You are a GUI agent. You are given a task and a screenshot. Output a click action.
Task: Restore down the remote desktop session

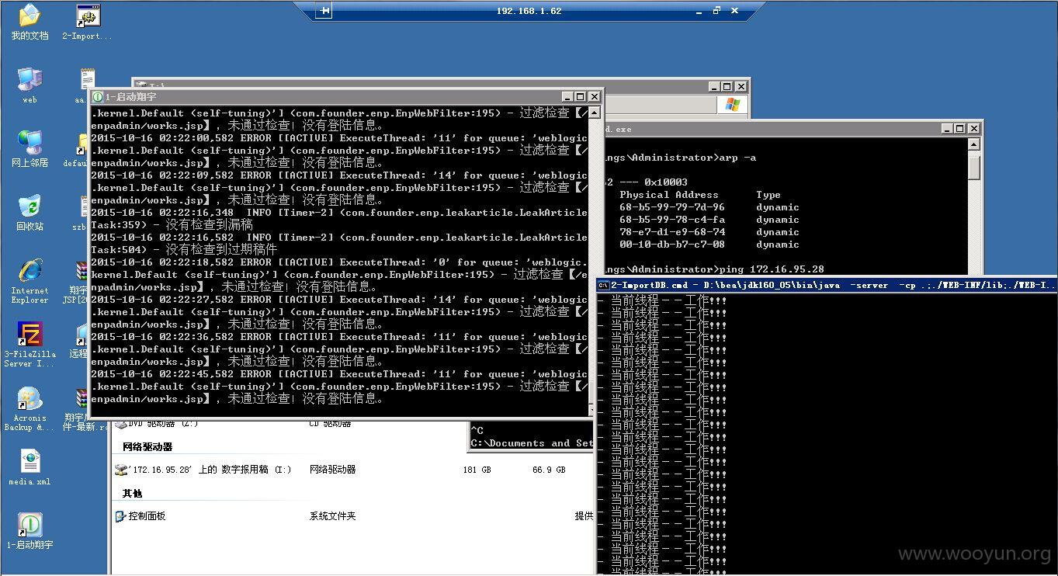pyautogui.click(x=716, y=11)
